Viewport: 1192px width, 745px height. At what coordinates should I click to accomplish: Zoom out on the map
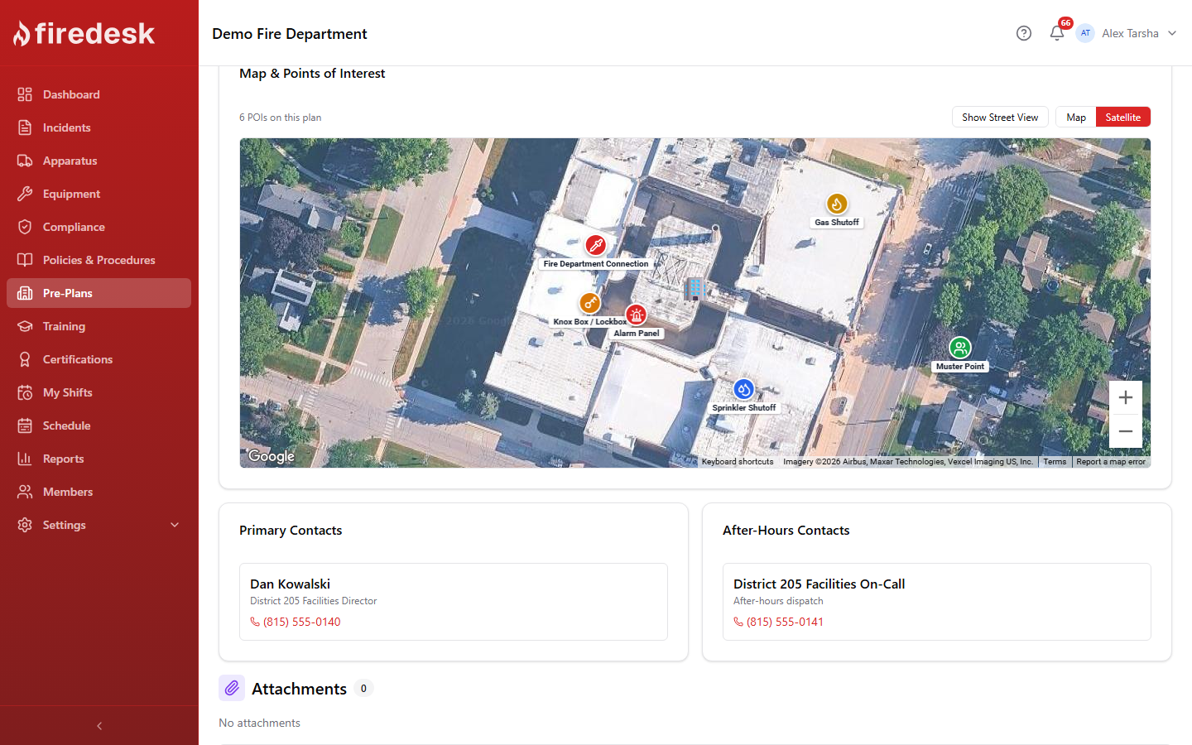click(x=1126, y=431)
